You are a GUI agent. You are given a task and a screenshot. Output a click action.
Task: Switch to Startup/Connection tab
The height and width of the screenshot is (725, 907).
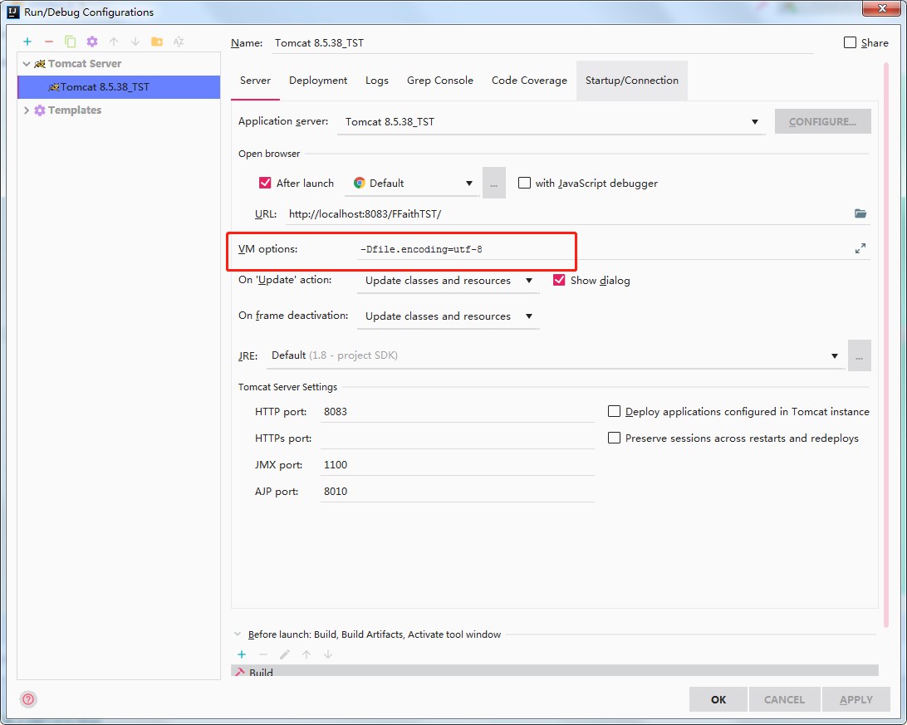pyautogui.click(x=631, y=81)
